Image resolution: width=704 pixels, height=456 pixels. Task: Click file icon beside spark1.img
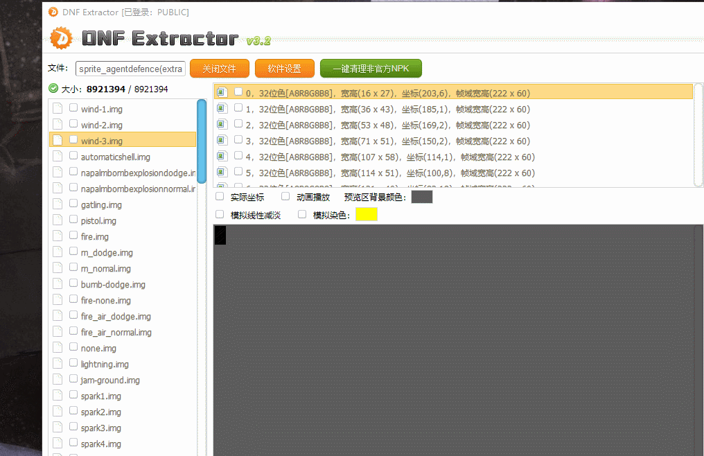58,396
